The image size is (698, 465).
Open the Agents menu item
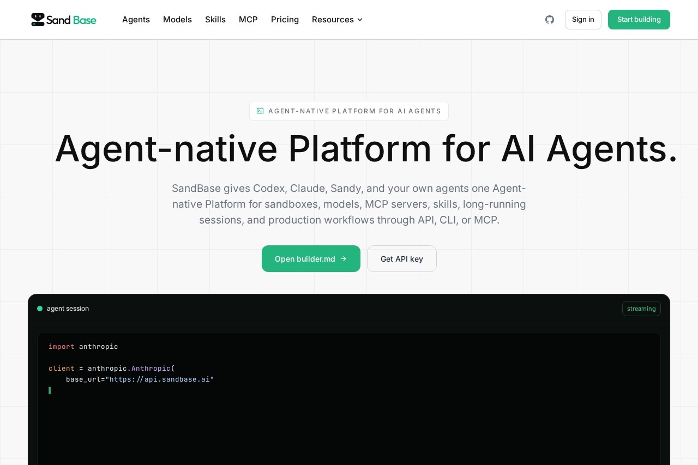136,20
